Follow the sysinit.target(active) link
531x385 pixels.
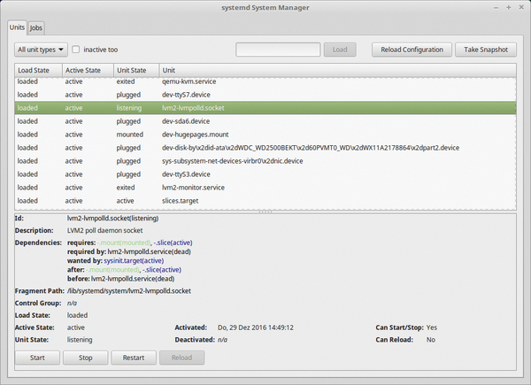pos(134,261)
